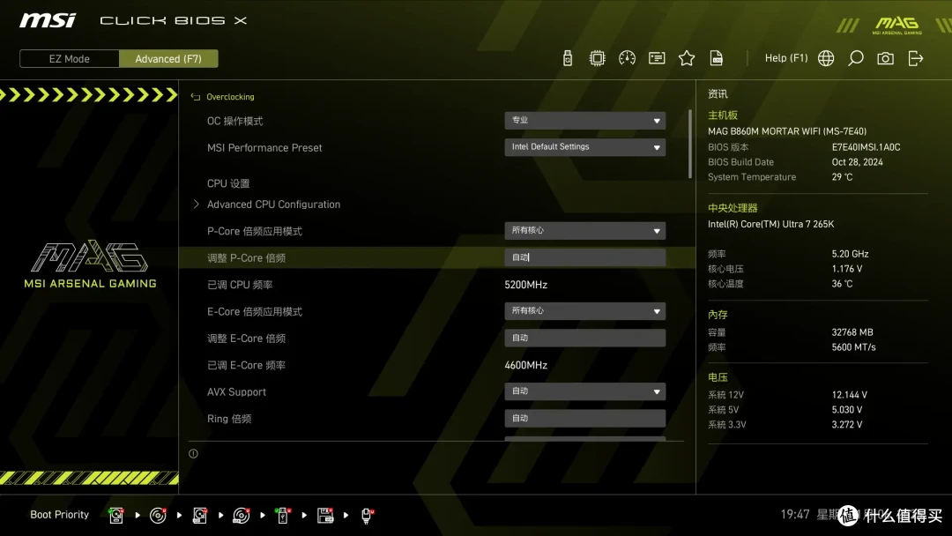
Task: Open the Favorites star icon
Action: [686, 58]
